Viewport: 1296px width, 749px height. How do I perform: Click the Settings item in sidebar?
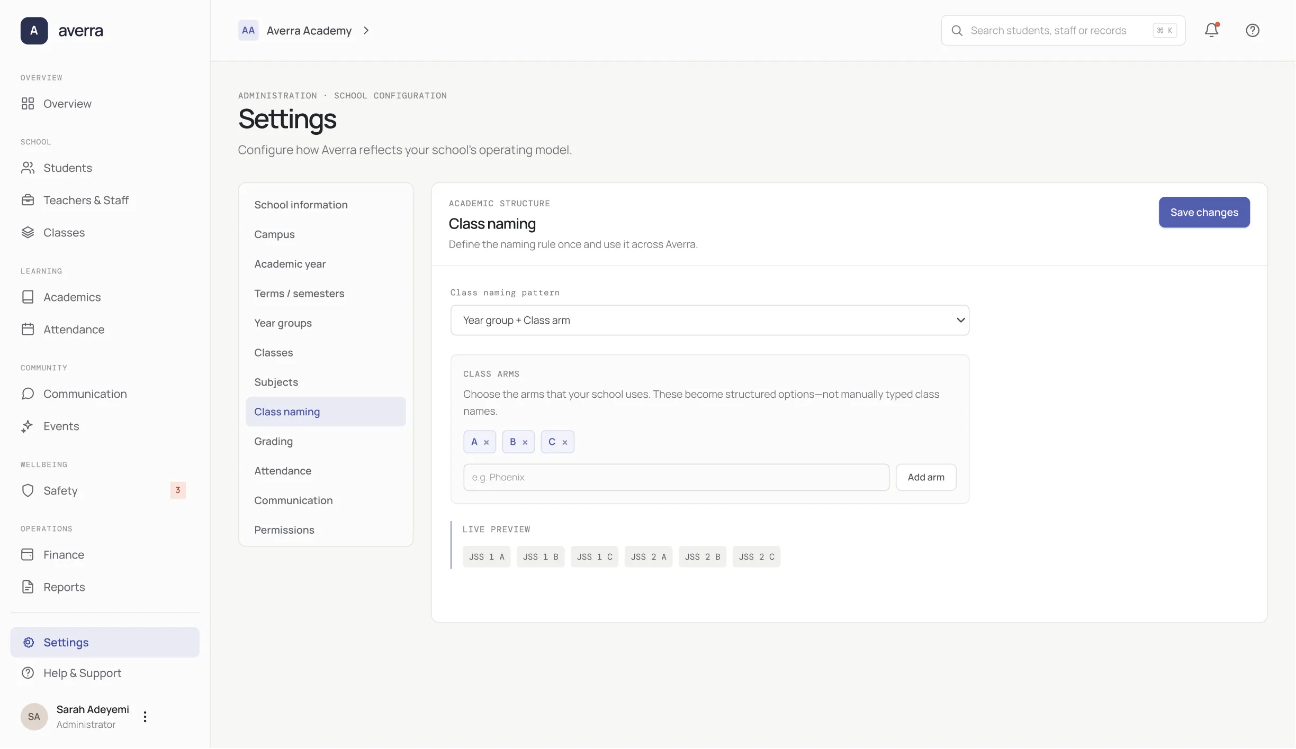[105, 642]
